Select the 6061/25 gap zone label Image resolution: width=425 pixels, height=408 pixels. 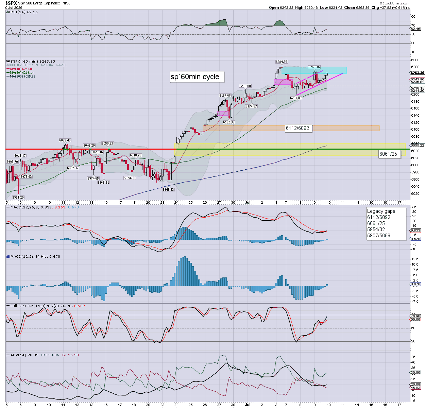pyautogui.click(x=388, y=154)
